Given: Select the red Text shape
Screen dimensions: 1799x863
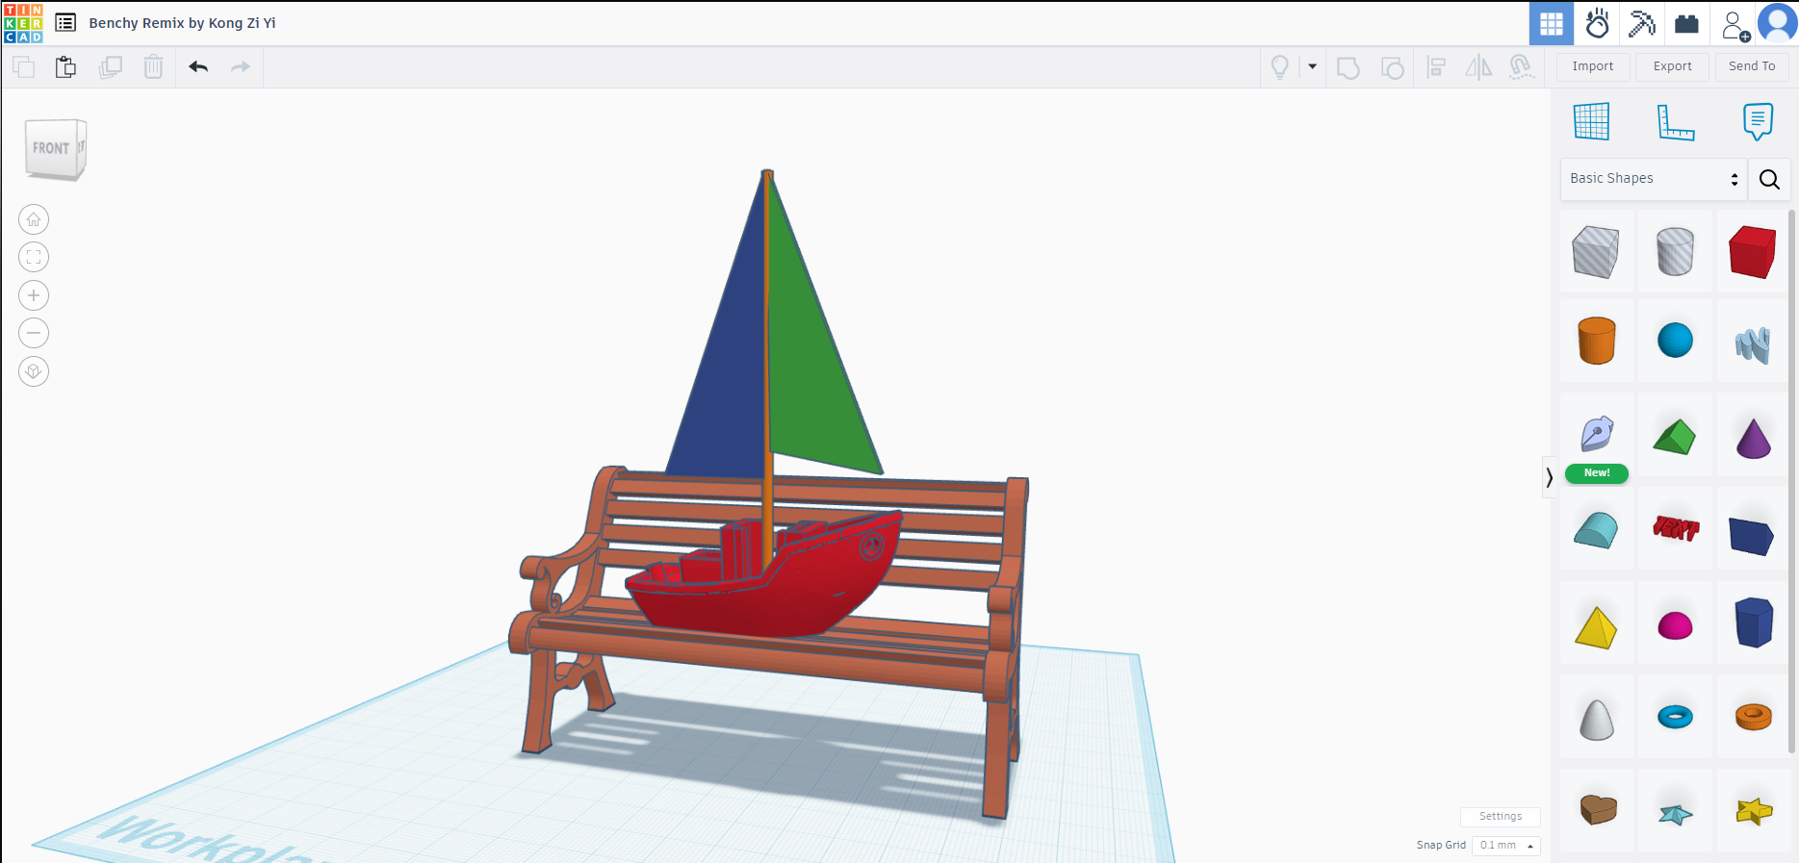Looking at the screenshot, I should click(1676, 527).
